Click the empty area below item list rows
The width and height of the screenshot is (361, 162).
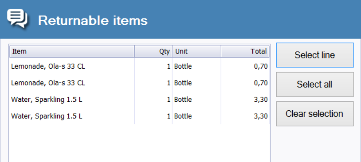[x=139, y=143]
